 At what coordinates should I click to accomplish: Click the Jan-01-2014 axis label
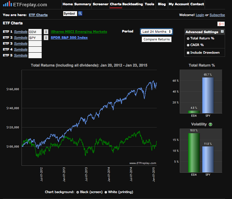[x=109, y=174]
